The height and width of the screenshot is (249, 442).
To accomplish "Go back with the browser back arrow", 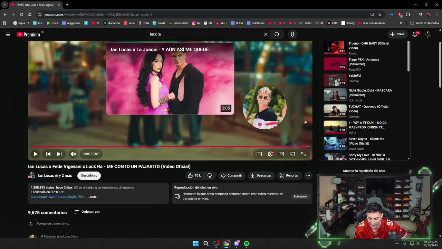I will coord(5,15).
